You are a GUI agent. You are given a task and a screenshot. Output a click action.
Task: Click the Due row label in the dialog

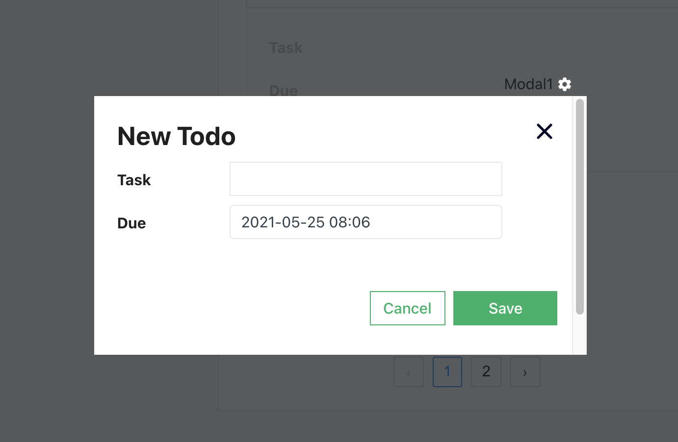[x=131, y=223]
